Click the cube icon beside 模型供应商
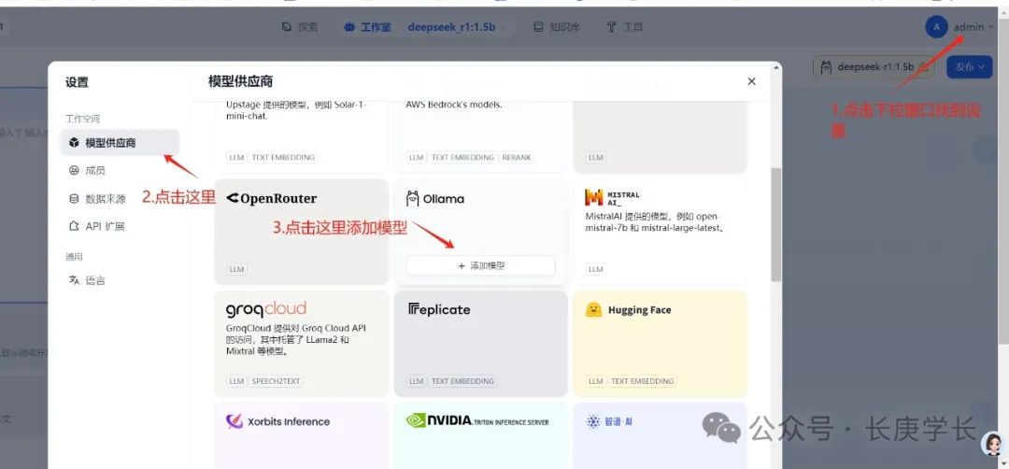The image size is (1009, 469). coord(74,143)
